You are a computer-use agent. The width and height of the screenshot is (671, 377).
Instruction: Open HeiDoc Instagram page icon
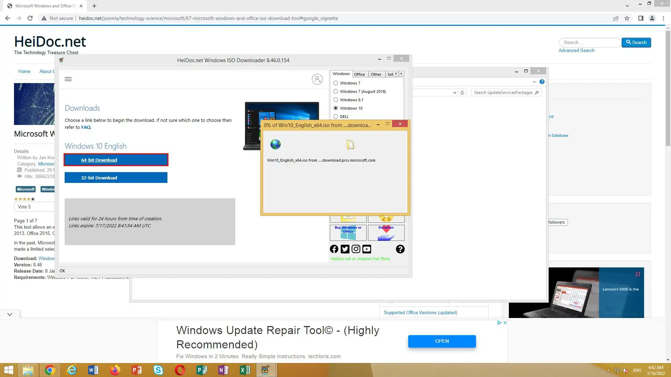[x=356, y=249]
